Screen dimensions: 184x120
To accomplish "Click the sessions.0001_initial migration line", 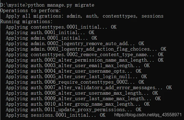I will tap(56, 115).
